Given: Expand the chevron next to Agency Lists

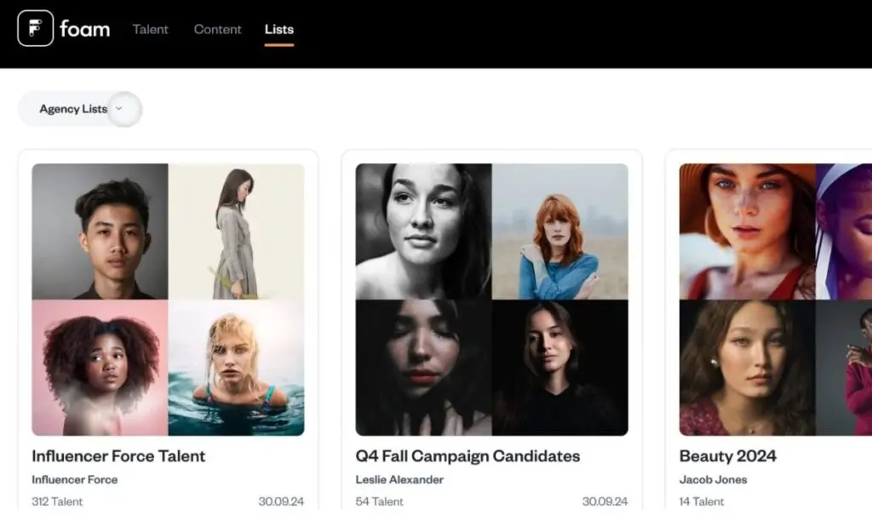Looking at the screenshot, I should [x=120, y=109].
